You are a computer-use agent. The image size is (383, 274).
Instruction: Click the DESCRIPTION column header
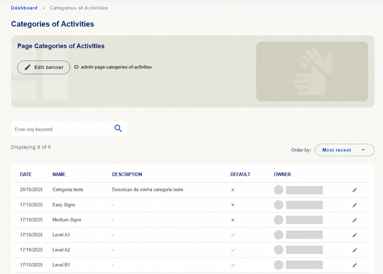click(127, 174)
